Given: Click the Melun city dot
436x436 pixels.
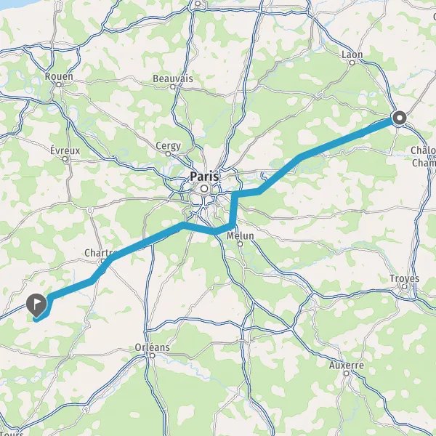Looking at the screenshot, I should tap(241, 244).
